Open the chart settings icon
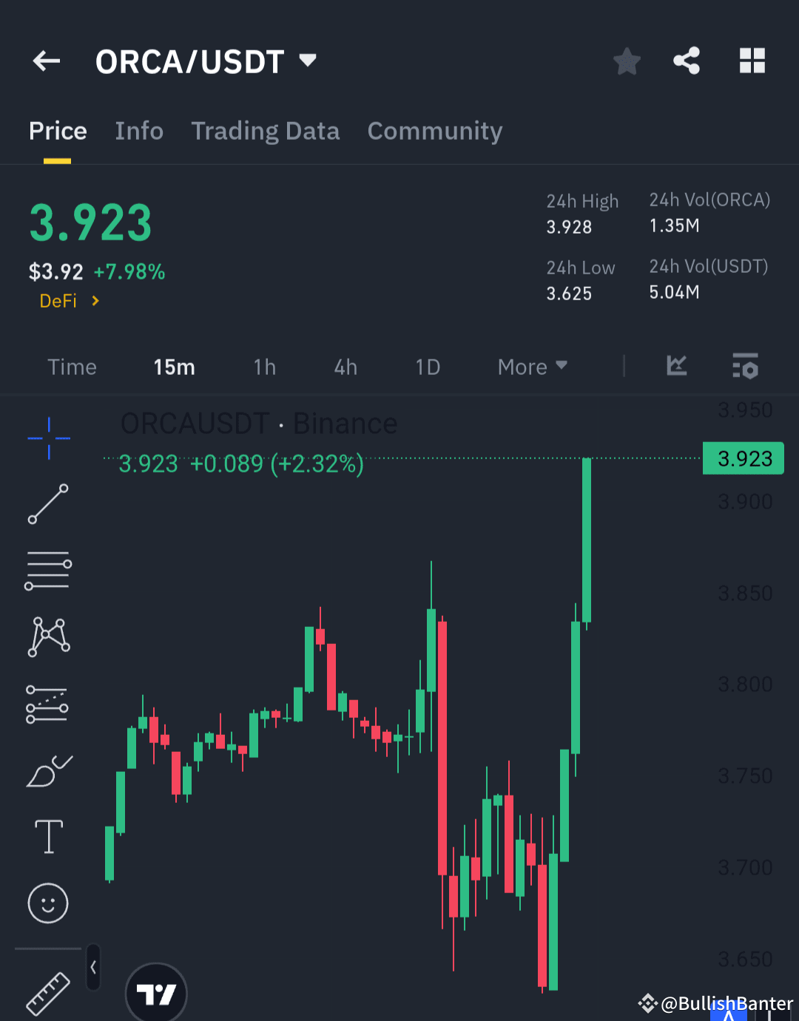Screen dimensions: 799x1021 [745, 366]
